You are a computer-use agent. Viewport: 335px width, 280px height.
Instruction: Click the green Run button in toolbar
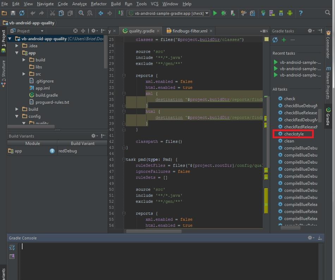coord(215,13)
